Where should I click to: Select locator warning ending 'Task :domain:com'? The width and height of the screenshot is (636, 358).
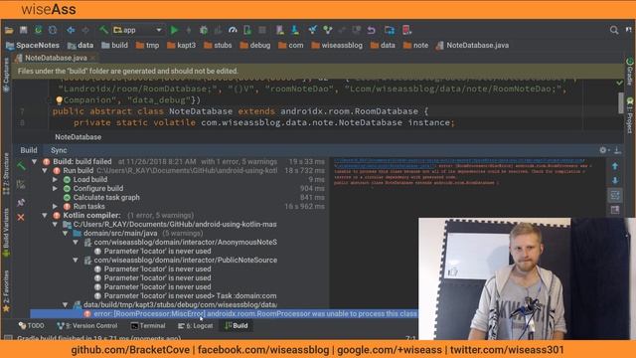coord(190,296)
